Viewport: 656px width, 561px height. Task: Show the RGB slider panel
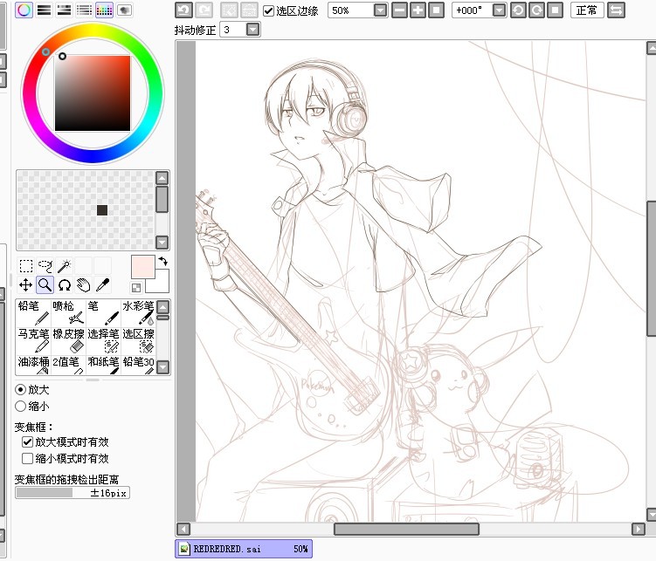coord(45,10)
